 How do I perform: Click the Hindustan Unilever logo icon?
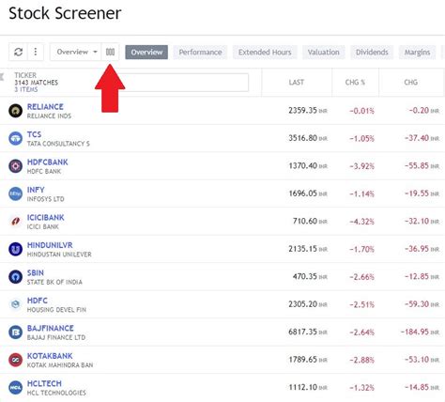click(x=15, y=249)
